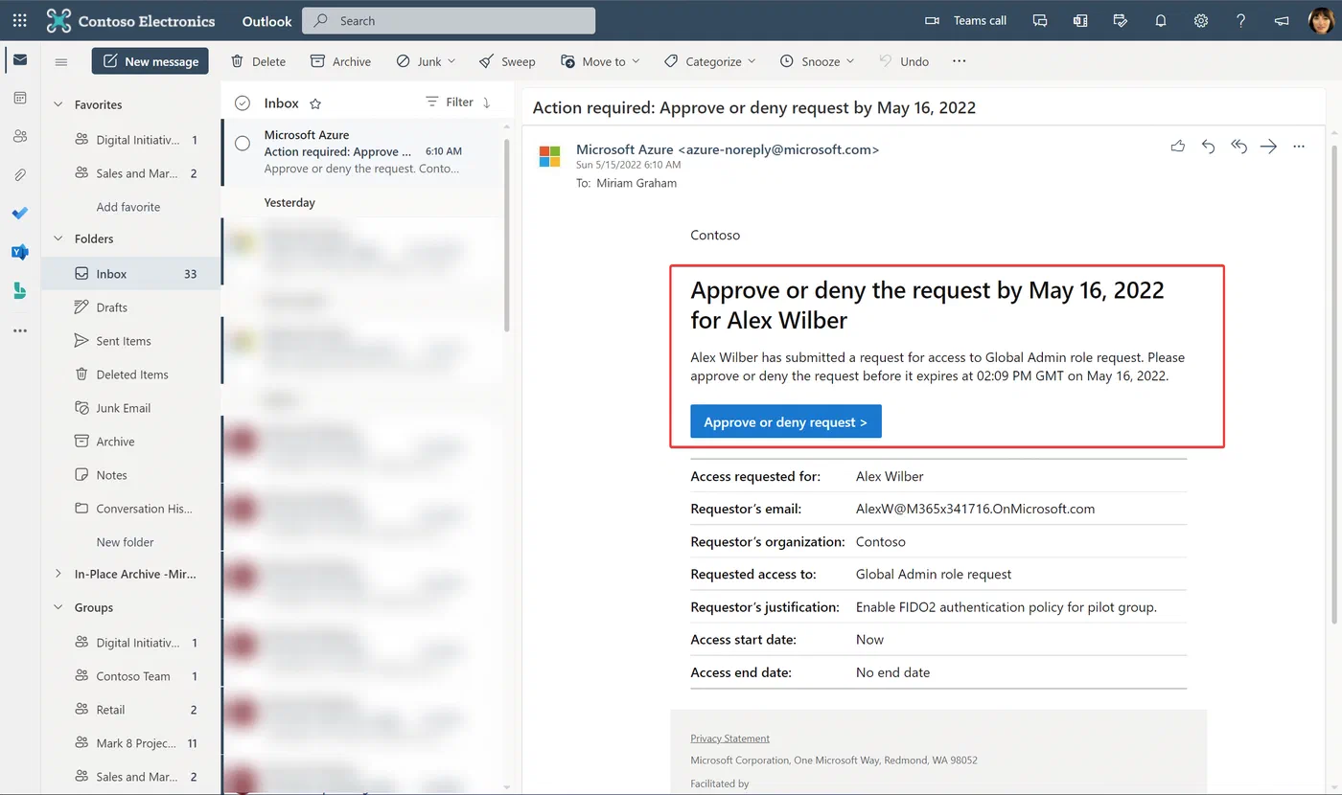Collapse the Folders section
The width and height of the screenshot is (1342, 795).
pyautogui.click(x=58, y=238)
